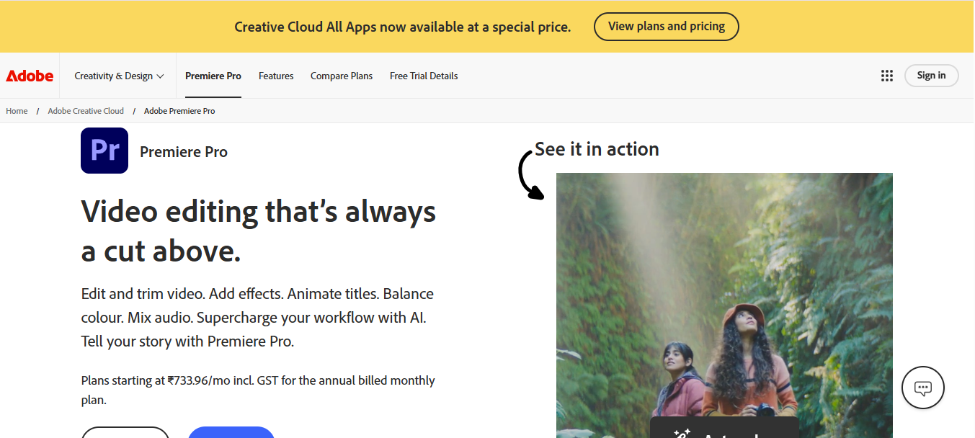
Task: Click View plans and pricing button
Action: pyautogui.click(x=667, y=27)
